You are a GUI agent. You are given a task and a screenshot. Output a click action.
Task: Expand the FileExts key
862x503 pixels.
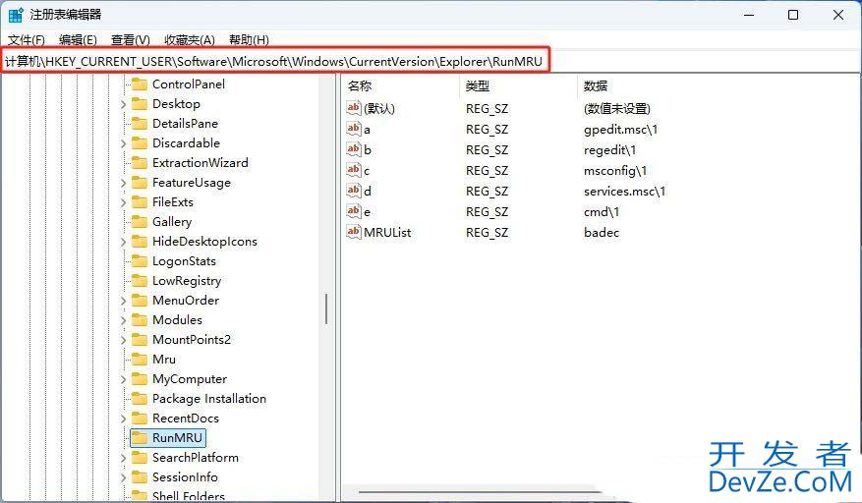tap(123, 202)
